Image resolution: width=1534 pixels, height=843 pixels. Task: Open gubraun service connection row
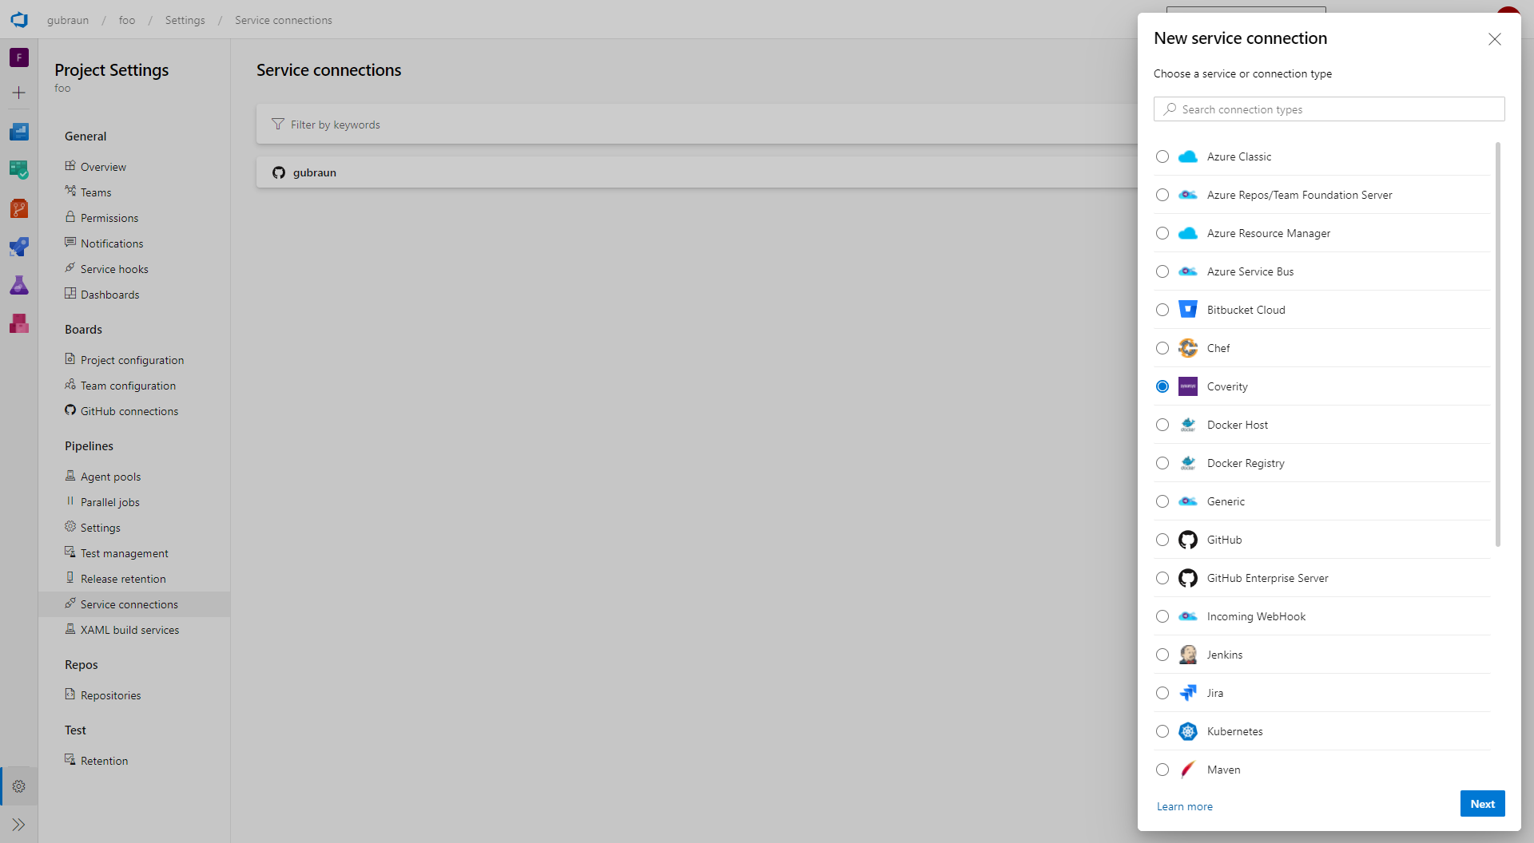[697, 172]
